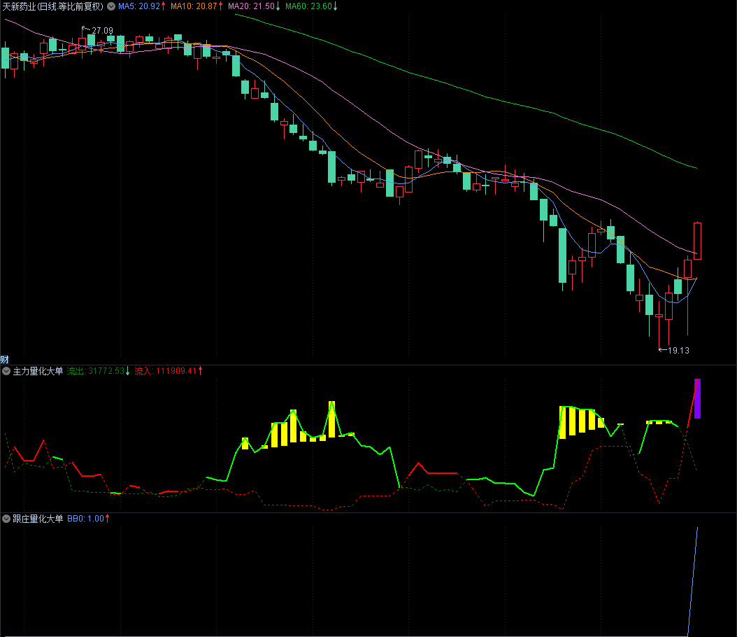Viewport: 737px width, 637px height.
Task: Click the red up arrow after MA10 value
Action: pos(221,6)
